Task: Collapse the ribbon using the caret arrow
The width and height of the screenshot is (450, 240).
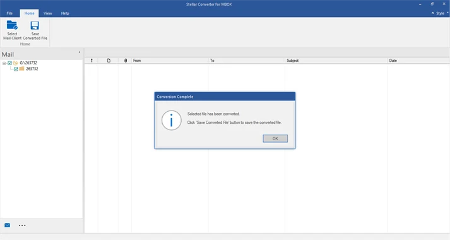Action: pyautogui.click(x=433, y=13)
